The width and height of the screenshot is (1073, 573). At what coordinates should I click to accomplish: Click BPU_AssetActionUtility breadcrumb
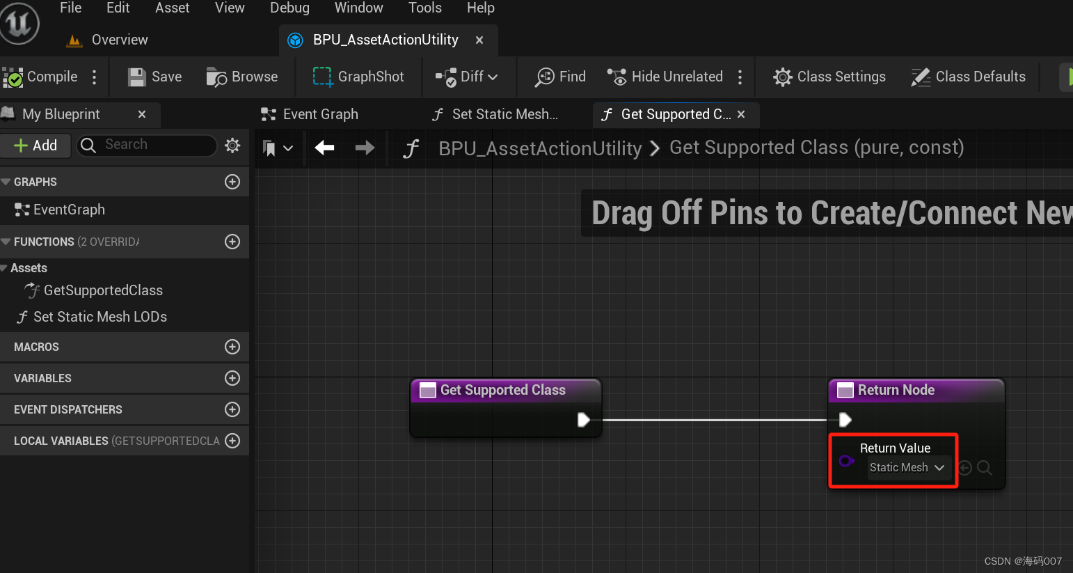point(540,148)
